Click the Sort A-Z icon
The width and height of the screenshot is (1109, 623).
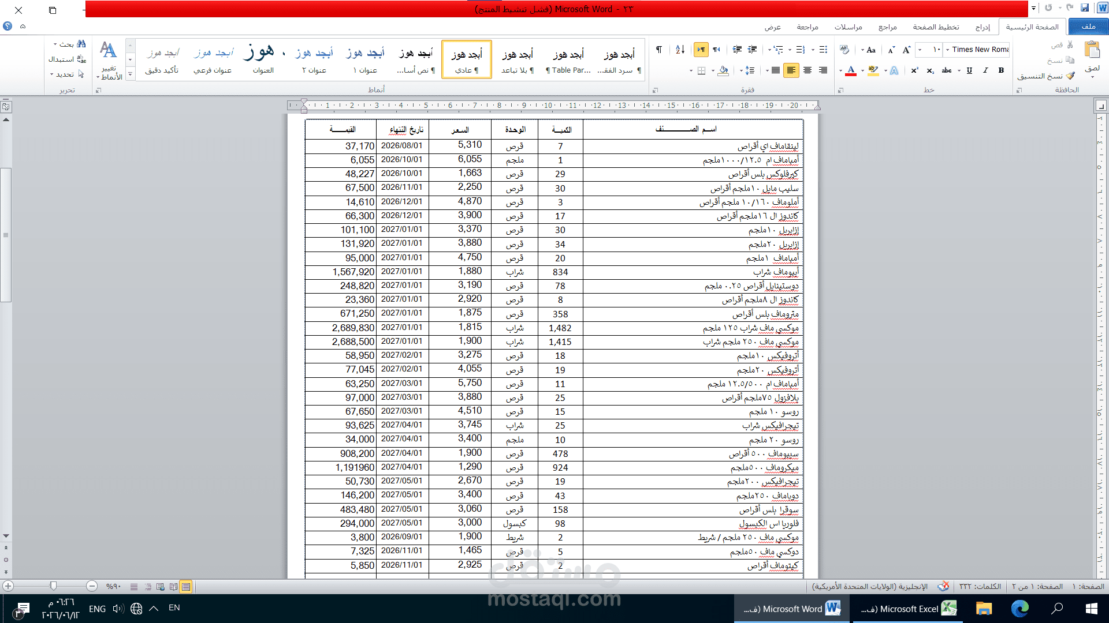point(680,50)
